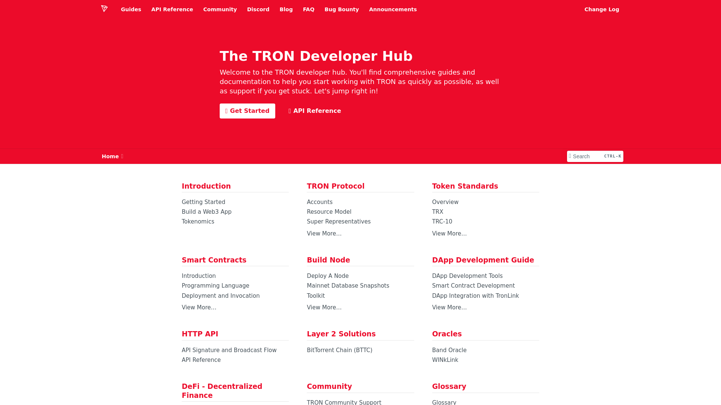The image size is (721, 405).
Task: Open Deployment and Invocation page
Action: [x=221, y=296]
